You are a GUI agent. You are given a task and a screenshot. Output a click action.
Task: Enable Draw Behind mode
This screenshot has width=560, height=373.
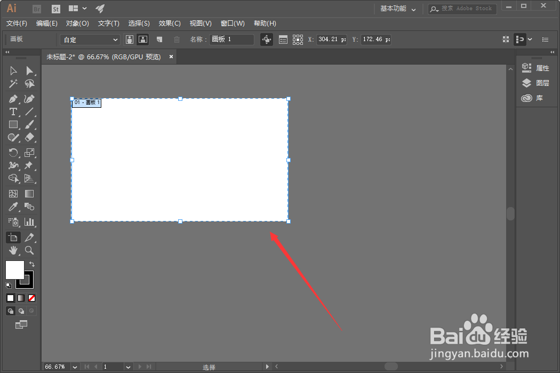[x=21, y=311]
